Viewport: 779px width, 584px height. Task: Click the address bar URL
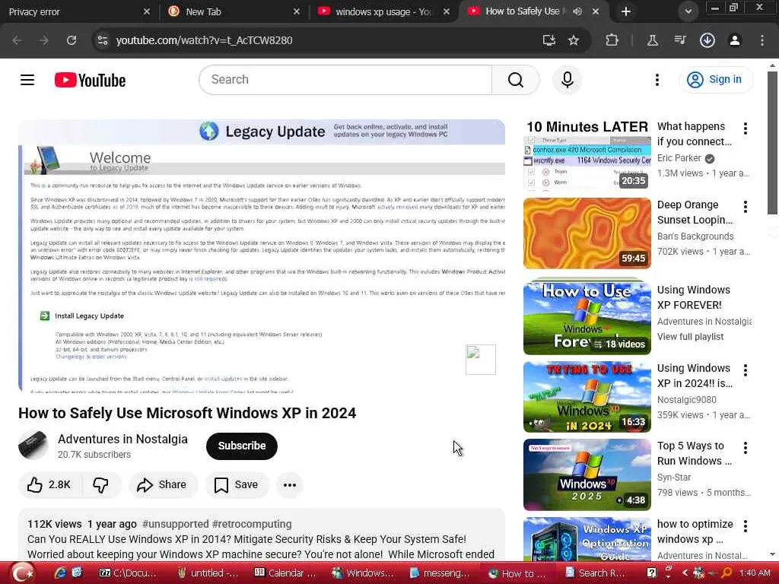tap(204, 40)
